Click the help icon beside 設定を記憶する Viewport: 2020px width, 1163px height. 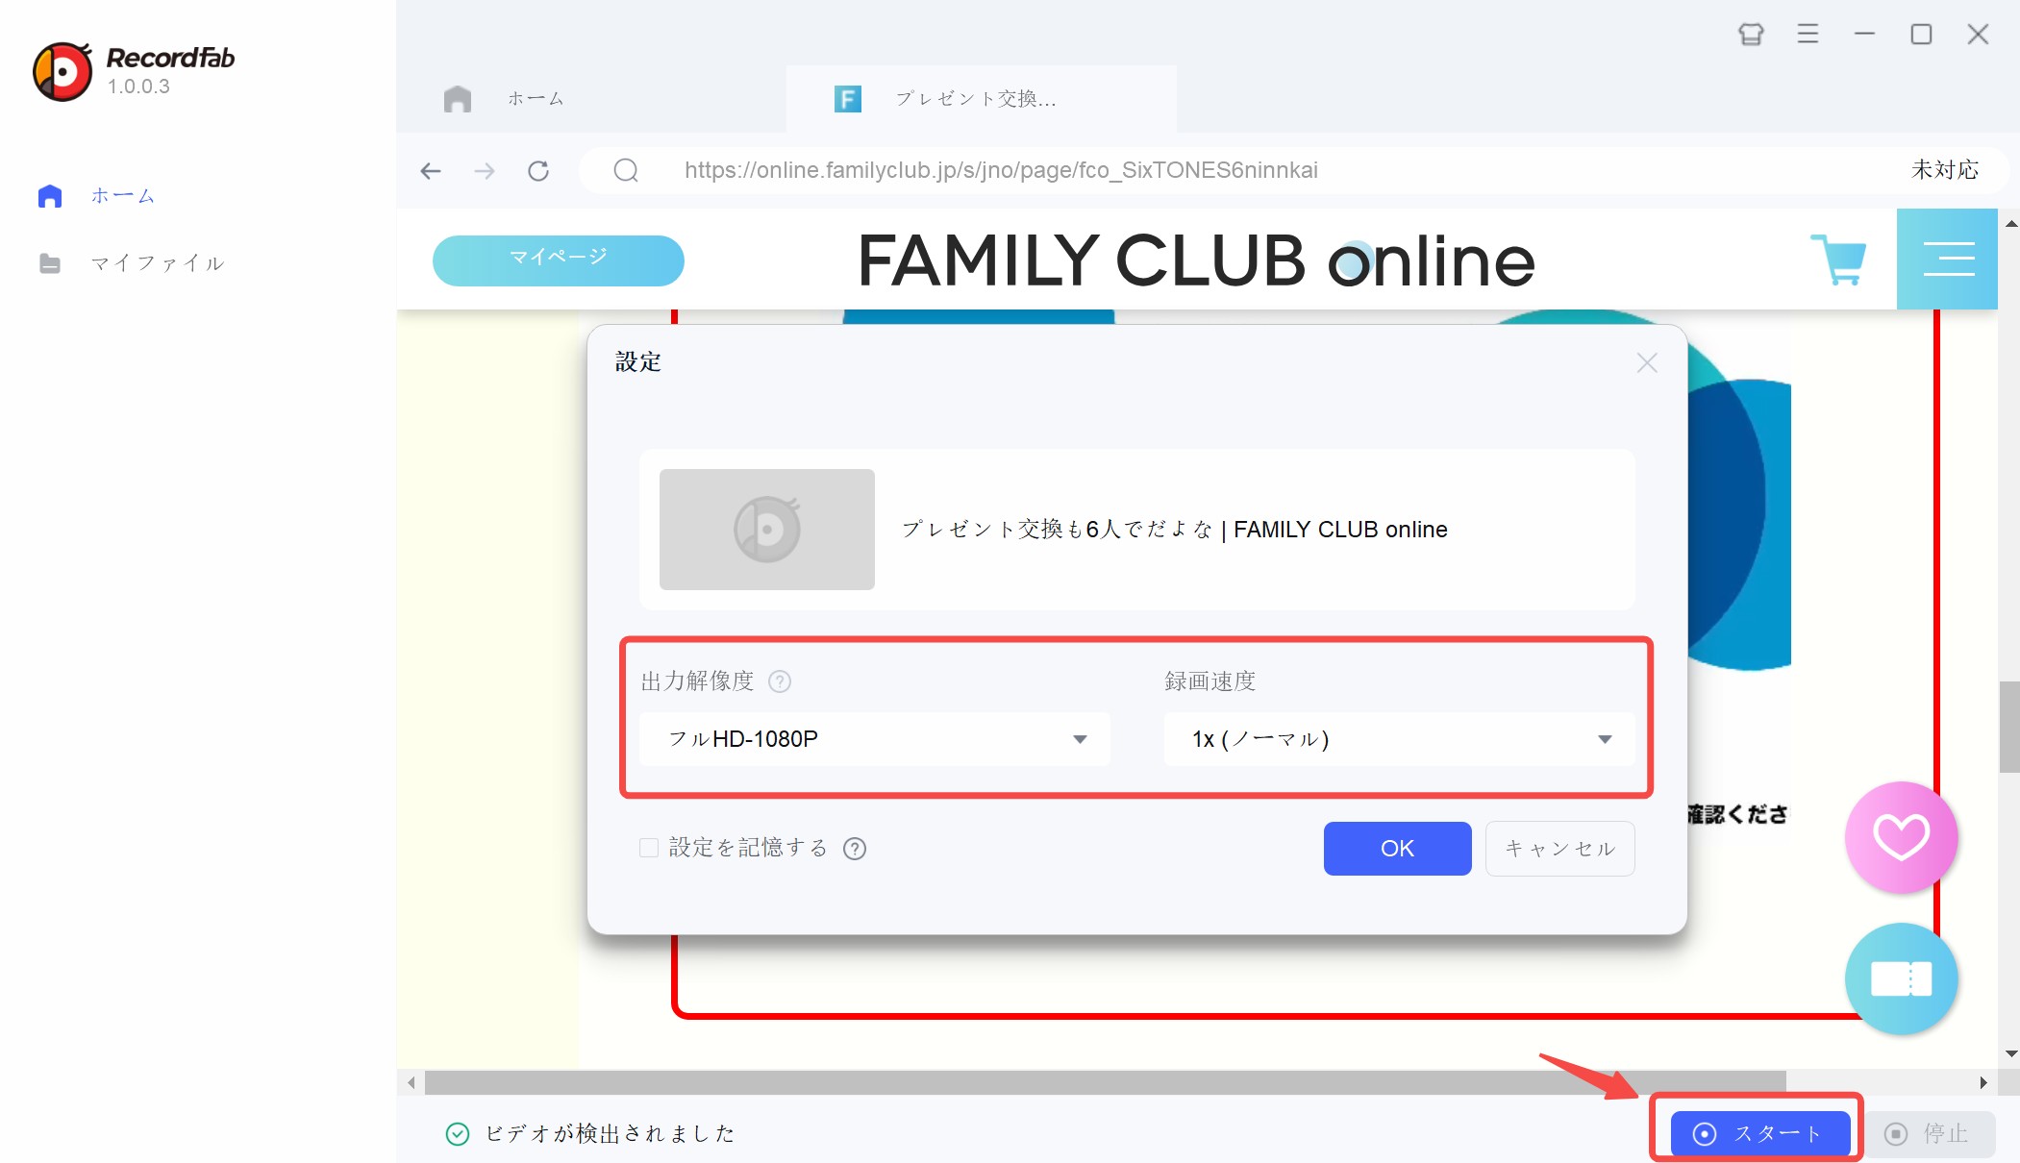[855, 849]
